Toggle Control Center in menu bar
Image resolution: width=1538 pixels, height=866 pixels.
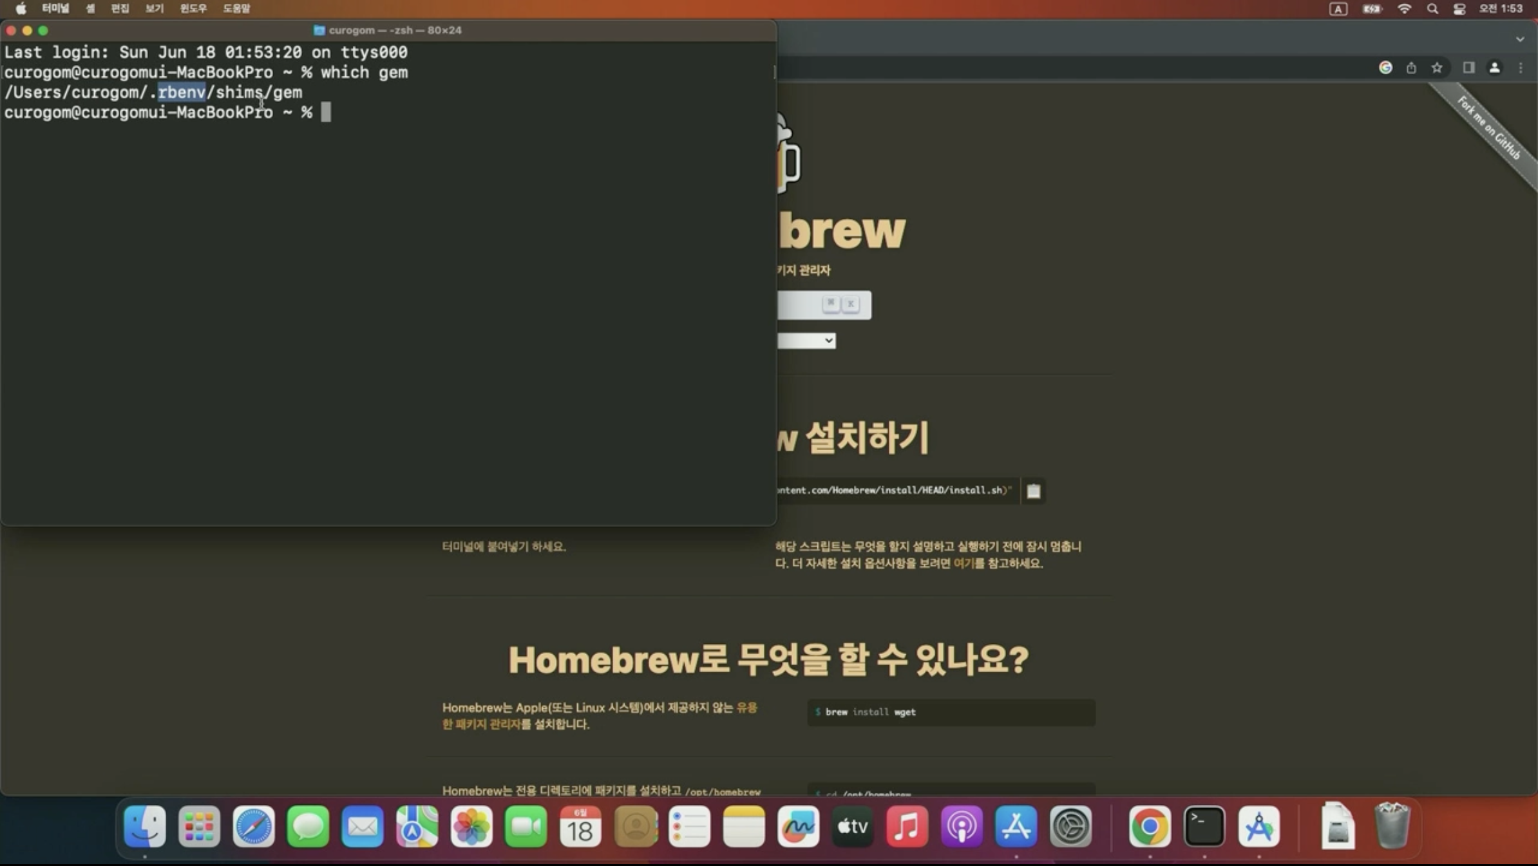(x=1459, y=8)
